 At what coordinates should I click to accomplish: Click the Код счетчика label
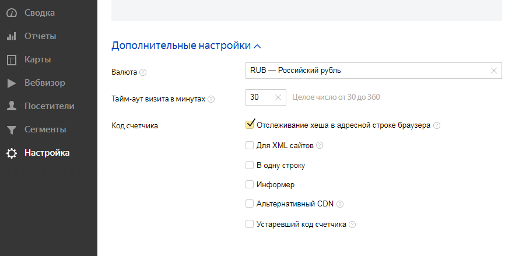135,126
